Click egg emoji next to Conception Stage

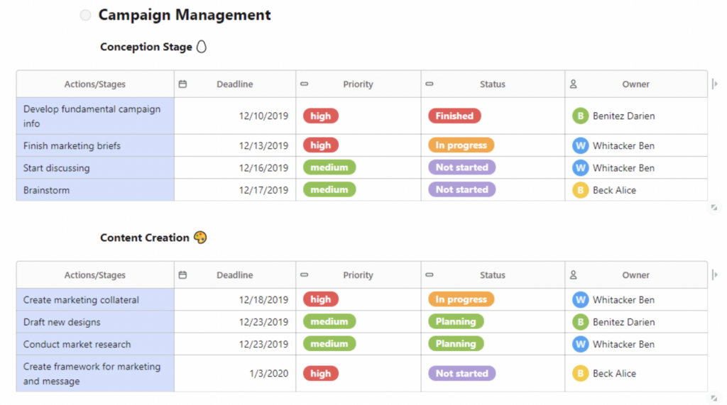coord(202,47)
